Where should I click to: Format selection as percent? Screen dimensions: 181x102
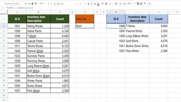click(x=51, y=4)
